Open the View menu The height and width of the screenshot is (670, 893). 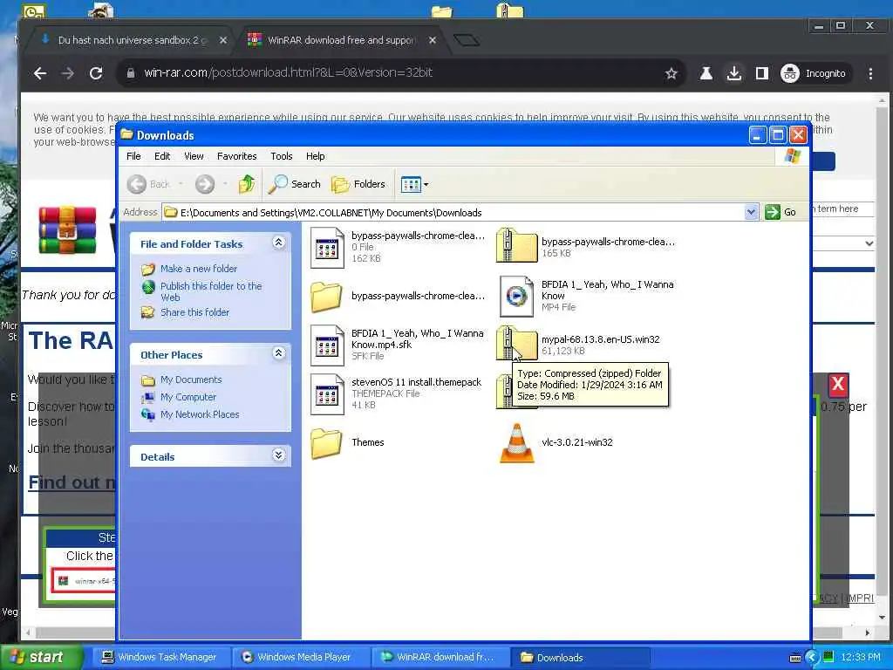(194, 156)
